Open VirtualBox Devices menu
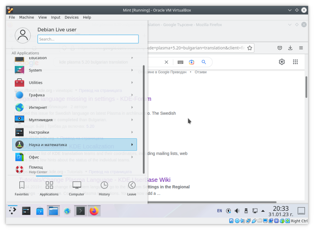 72,17
